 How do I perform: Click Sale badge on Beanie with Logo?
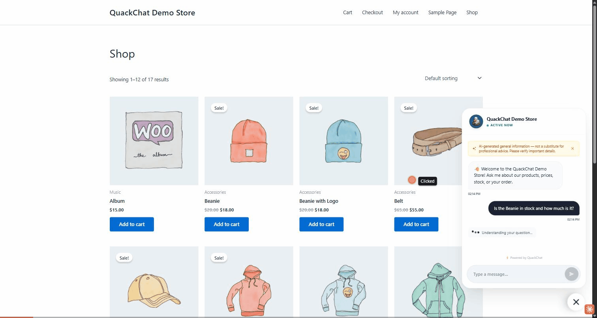[x=314, y=108]
